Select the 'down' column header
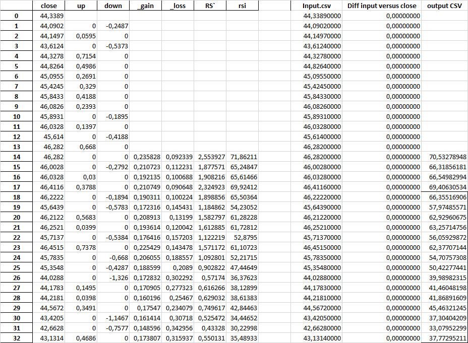Image resolution: width=468 pixels, height=343 pixels. (x=113, y=6)
